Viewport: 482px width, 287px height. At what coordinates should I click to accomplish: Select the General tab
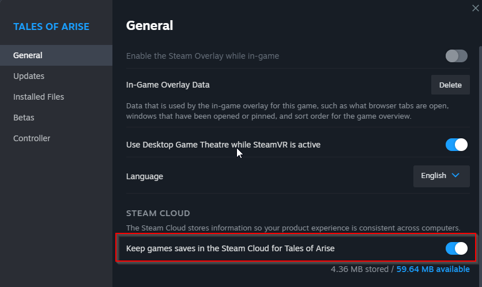click(28, 55)
